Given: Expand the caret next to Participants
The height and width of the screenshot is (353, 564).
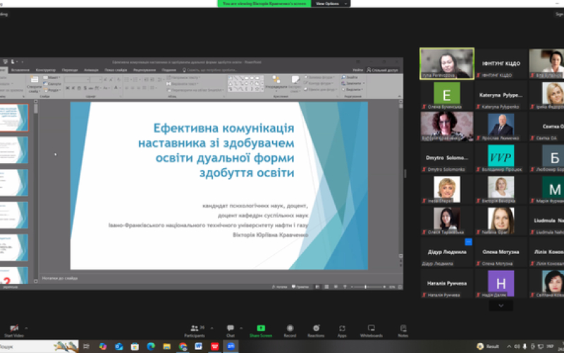Looking at the screenshot, I should (212, 328).
